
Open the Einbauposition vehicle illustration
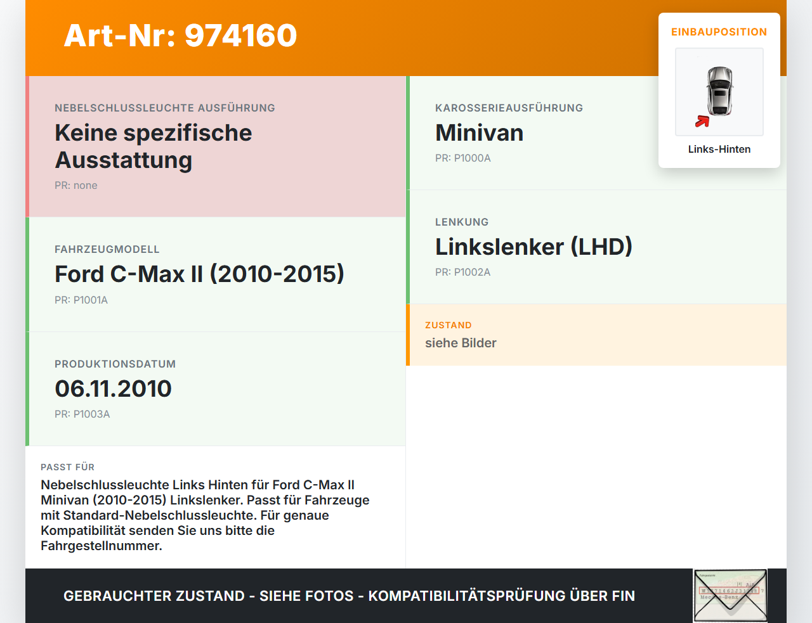pyautogui.click(x=719, y=92)
